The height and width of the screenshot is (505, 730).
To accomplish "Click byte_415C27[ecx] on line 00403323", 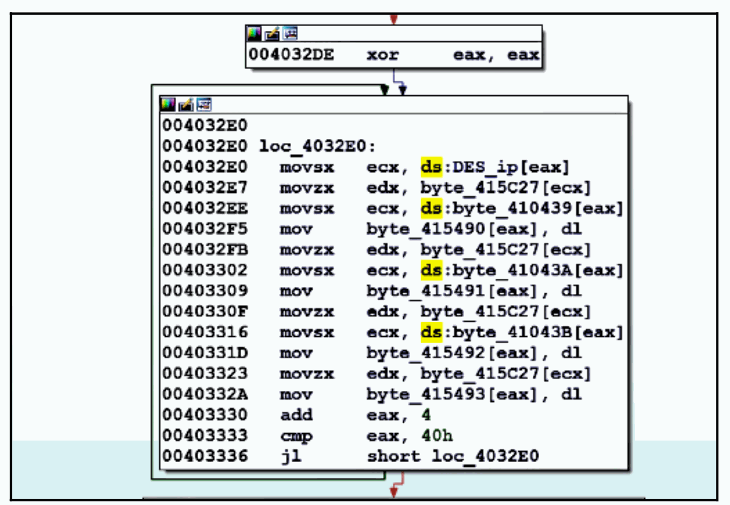I will pyautogui.click(x=506, y=374).
